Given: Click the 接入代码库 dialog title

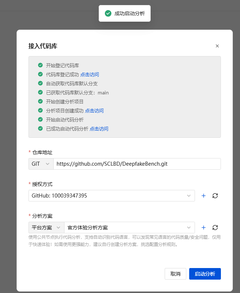Looking at the screenshot, I should (43, 46).
